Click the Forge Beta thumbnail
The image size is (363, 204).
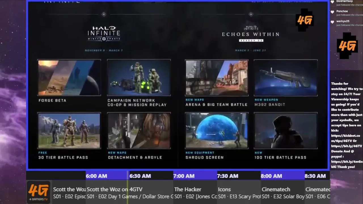[x=69, y=77]
